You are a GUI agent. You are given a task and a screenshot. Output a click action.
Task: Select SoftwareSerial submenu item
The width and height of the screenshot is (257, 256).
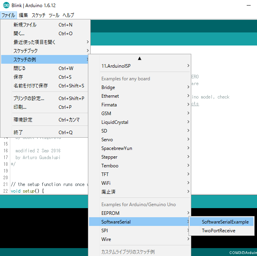139,222
